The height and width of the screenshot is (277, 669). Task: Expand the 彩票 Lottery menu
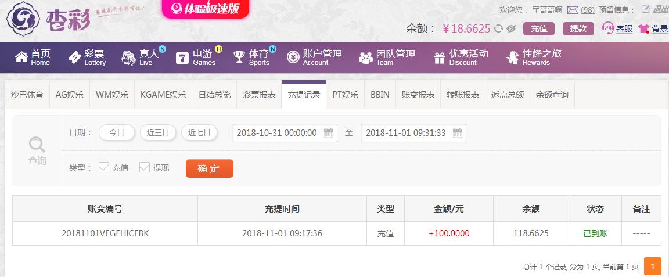coord(87,57)
